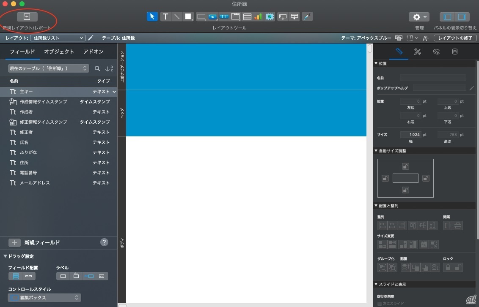Open the コントロールスタイル 編集ボックス dropdown

[x=44, y=298]
